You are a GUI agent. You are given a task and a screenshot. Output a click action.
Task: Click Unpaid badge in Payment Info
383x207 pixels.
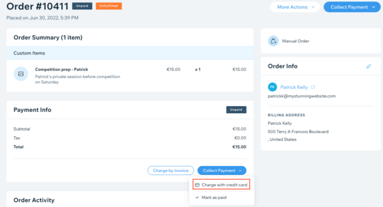tap(236, 109)
